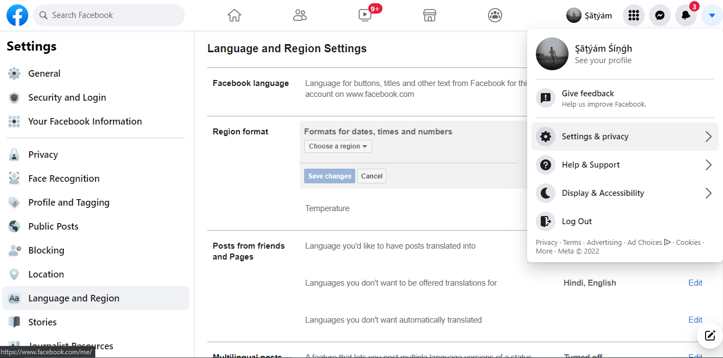Open the Home feed icon

point(234,15)
